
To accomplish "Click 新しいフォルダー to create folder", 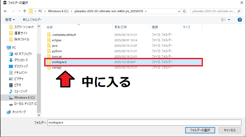I will (32, 20).
